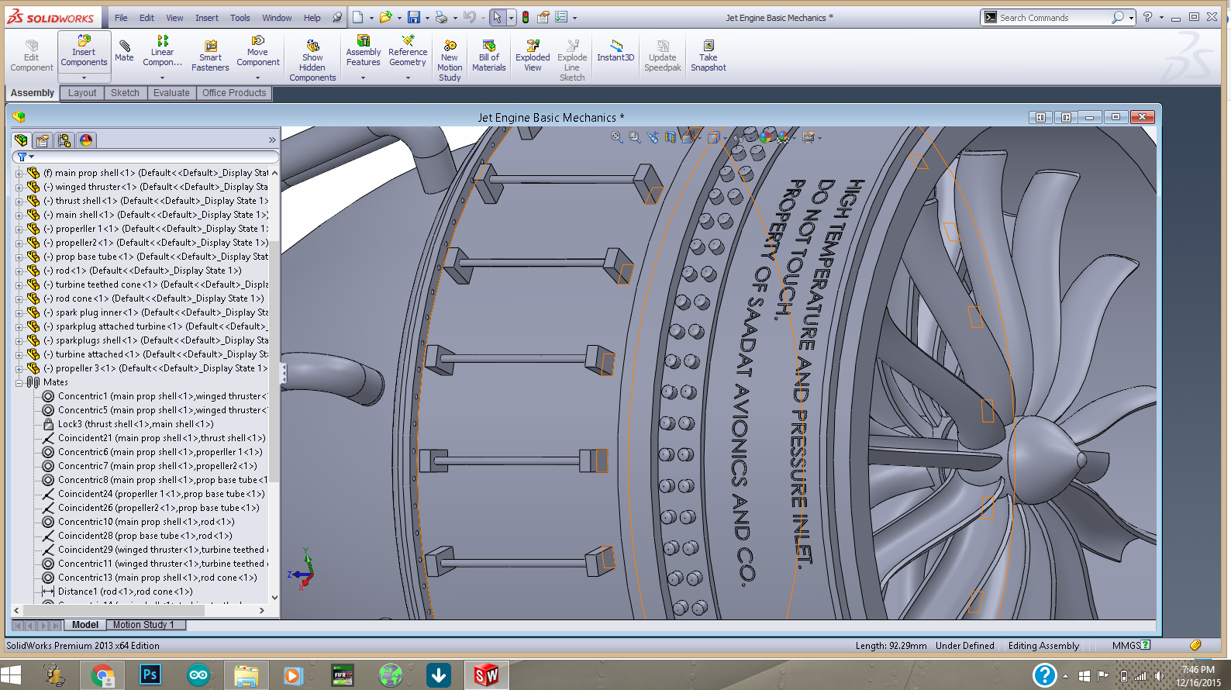Select Distance1 mate in tree
This screenshot has width=1231, height=690.
coord(118,592)
